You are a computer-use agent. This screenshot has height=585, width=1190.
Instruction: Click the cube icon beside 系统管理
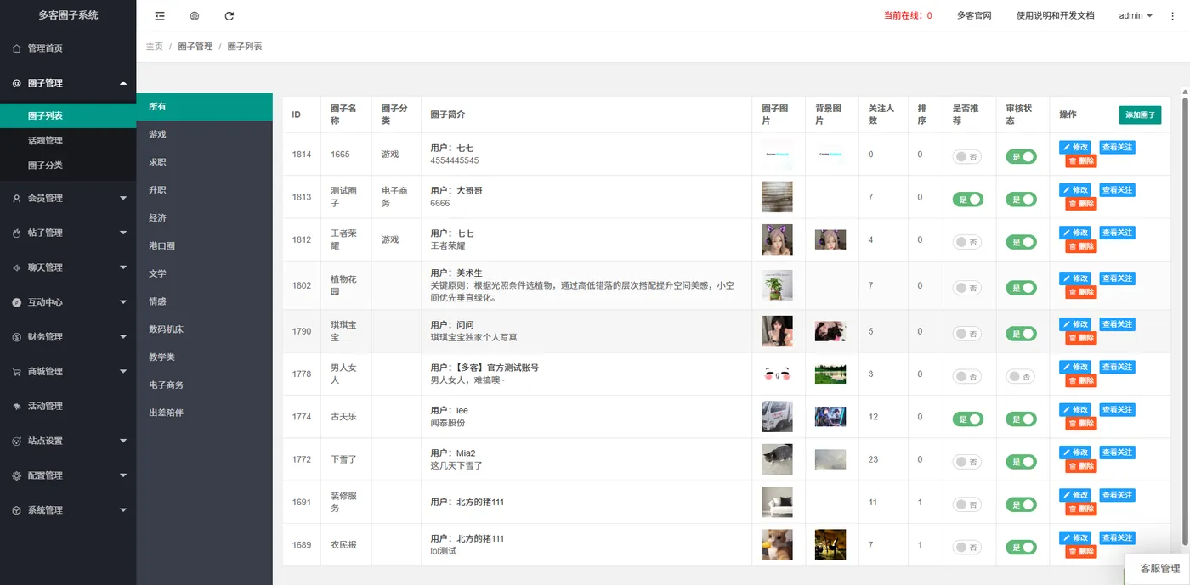(17, 510)
